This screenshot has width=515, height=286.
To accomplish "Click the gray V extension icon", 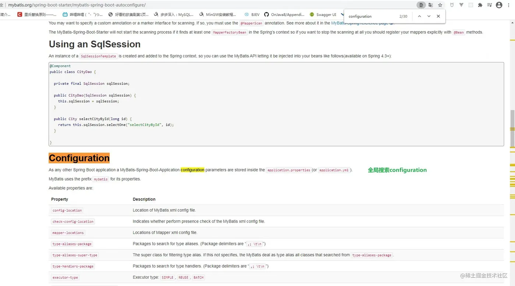I will [461, 5].
